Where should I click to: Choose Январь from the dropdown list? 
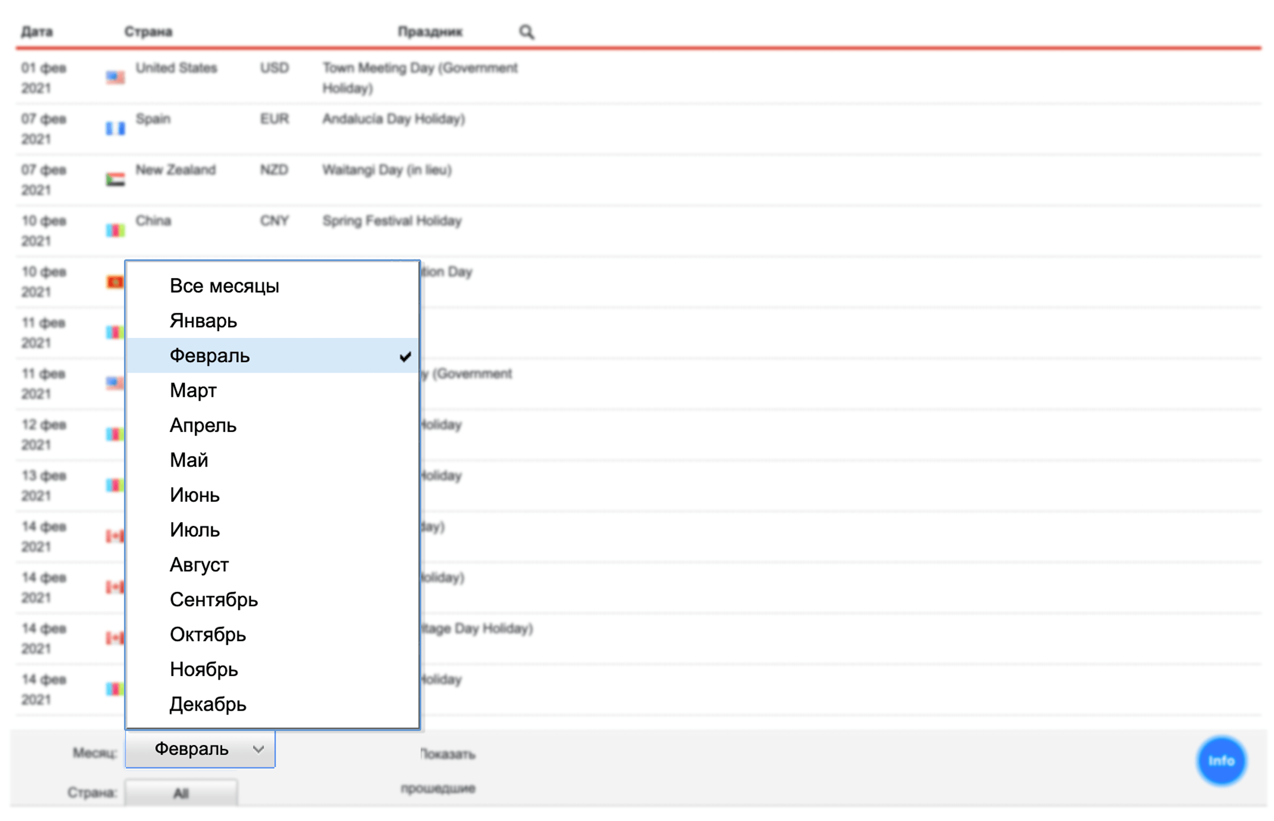tap(203, 321)
